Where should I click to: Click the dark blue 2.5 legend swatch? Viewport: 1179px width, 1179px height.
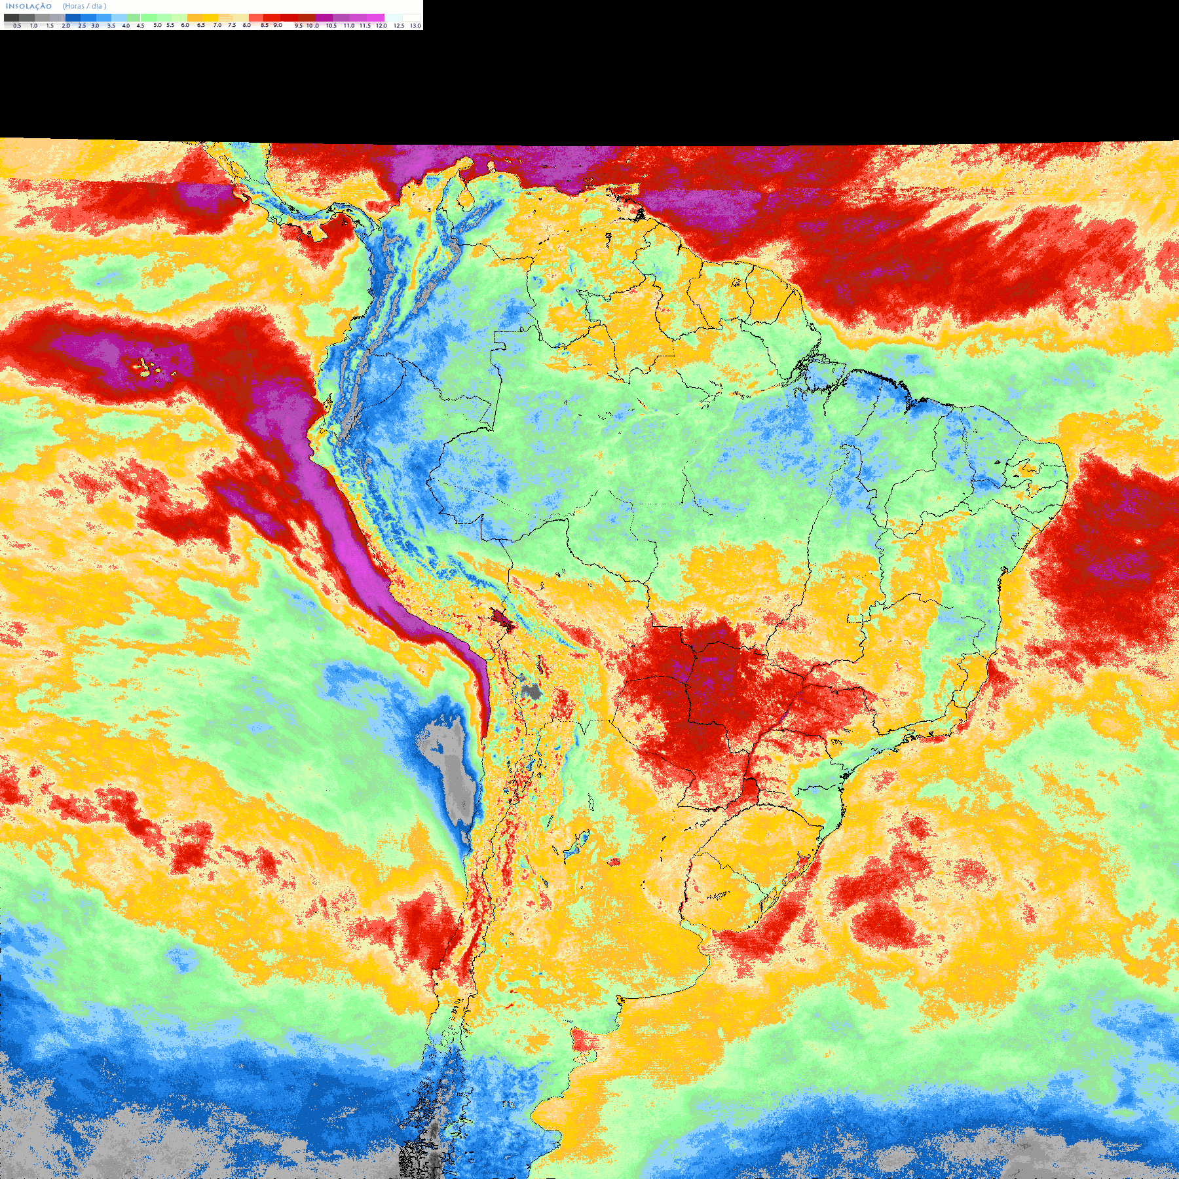73,18
